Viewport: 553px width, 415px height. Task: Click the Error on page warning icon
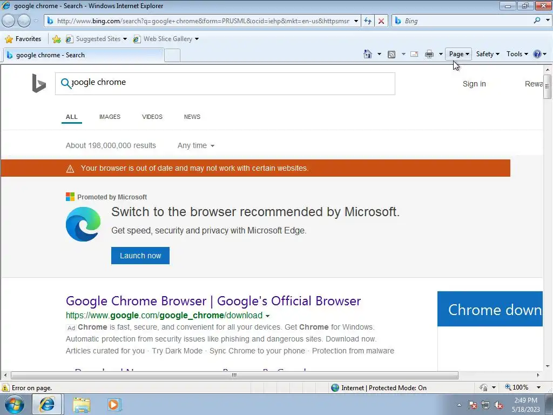pyautogui.click(x=5, y=388)
